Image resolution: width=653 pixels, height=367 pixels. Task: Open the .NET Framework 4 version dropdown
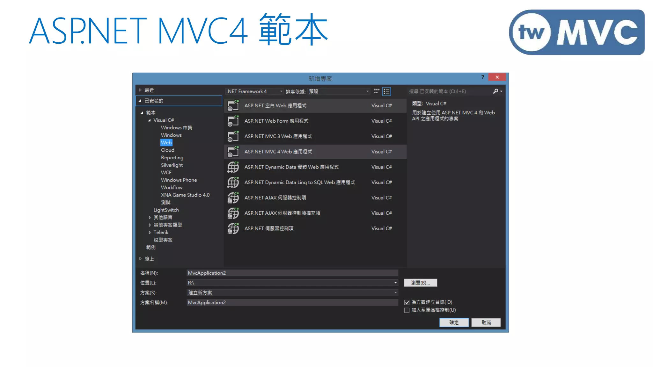point(281,91)
